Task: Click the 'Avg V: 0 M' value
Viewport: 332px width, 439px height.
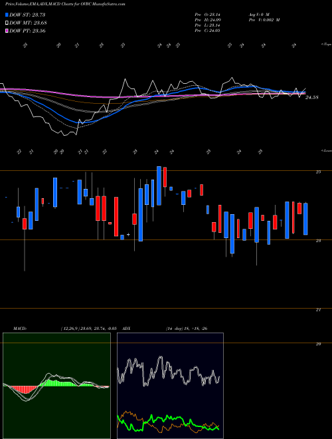Action: pos(258,14)
